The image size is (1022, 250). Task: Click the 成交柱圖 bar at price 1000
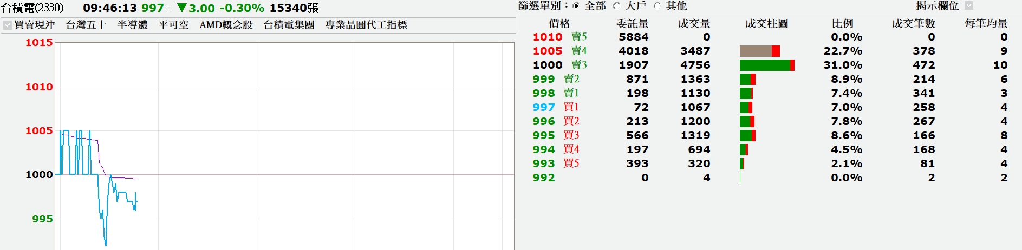click(766, 65)
